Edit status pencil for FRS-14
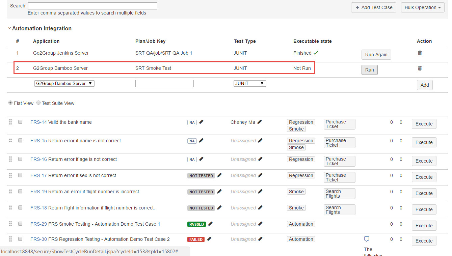The height and width of the screenshot is (256, 452). click(201, 122)
